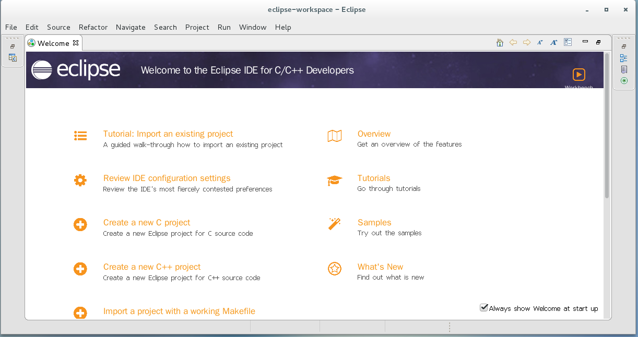Viewport: 638px width, 337px height.
Task: Show green Build Targets view icon
Action: click(623, 81)
